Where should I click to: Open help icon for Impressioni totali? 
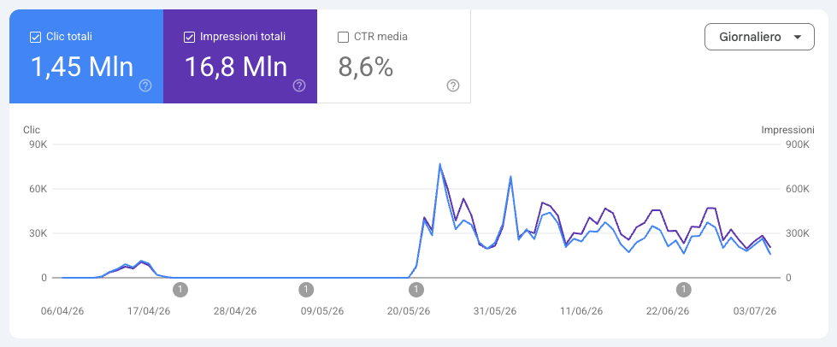(x=299, y=85)
